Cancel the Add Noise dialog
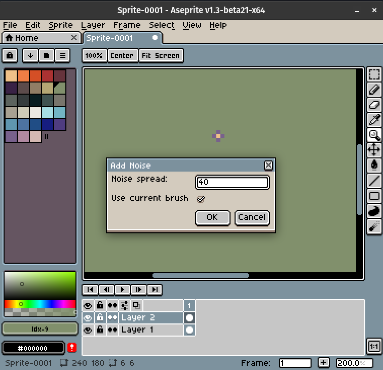The height and width of the screenshot is (370, 383). pos(252,218)
